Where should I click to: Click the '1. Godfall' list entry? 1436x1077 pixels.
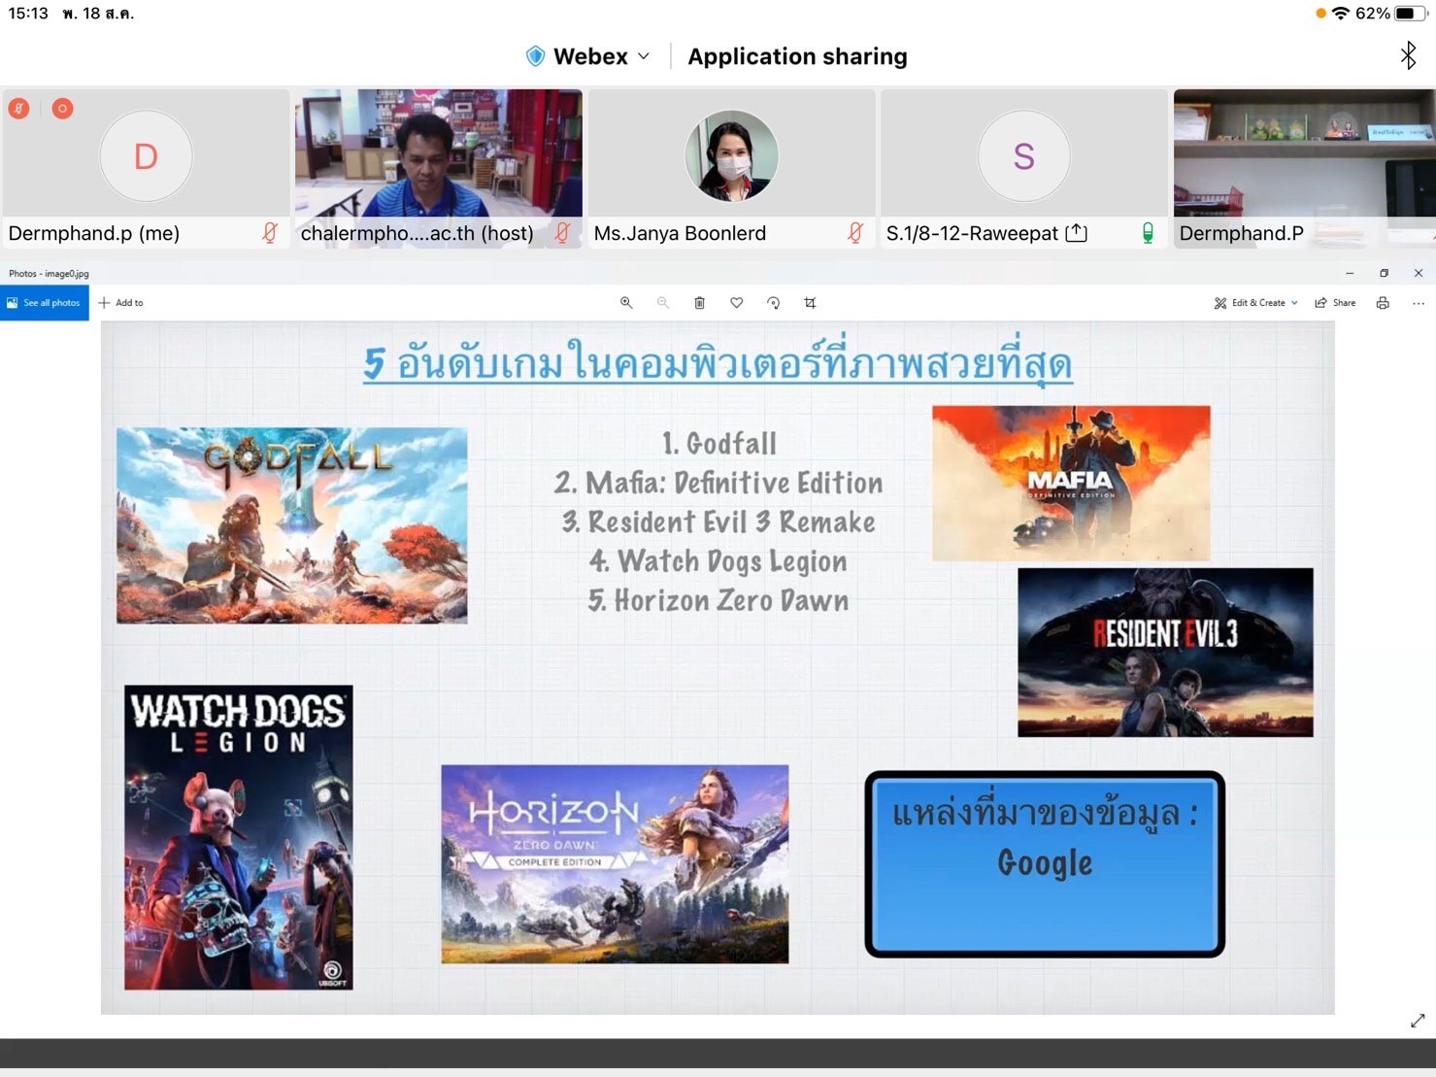[719, 444]
